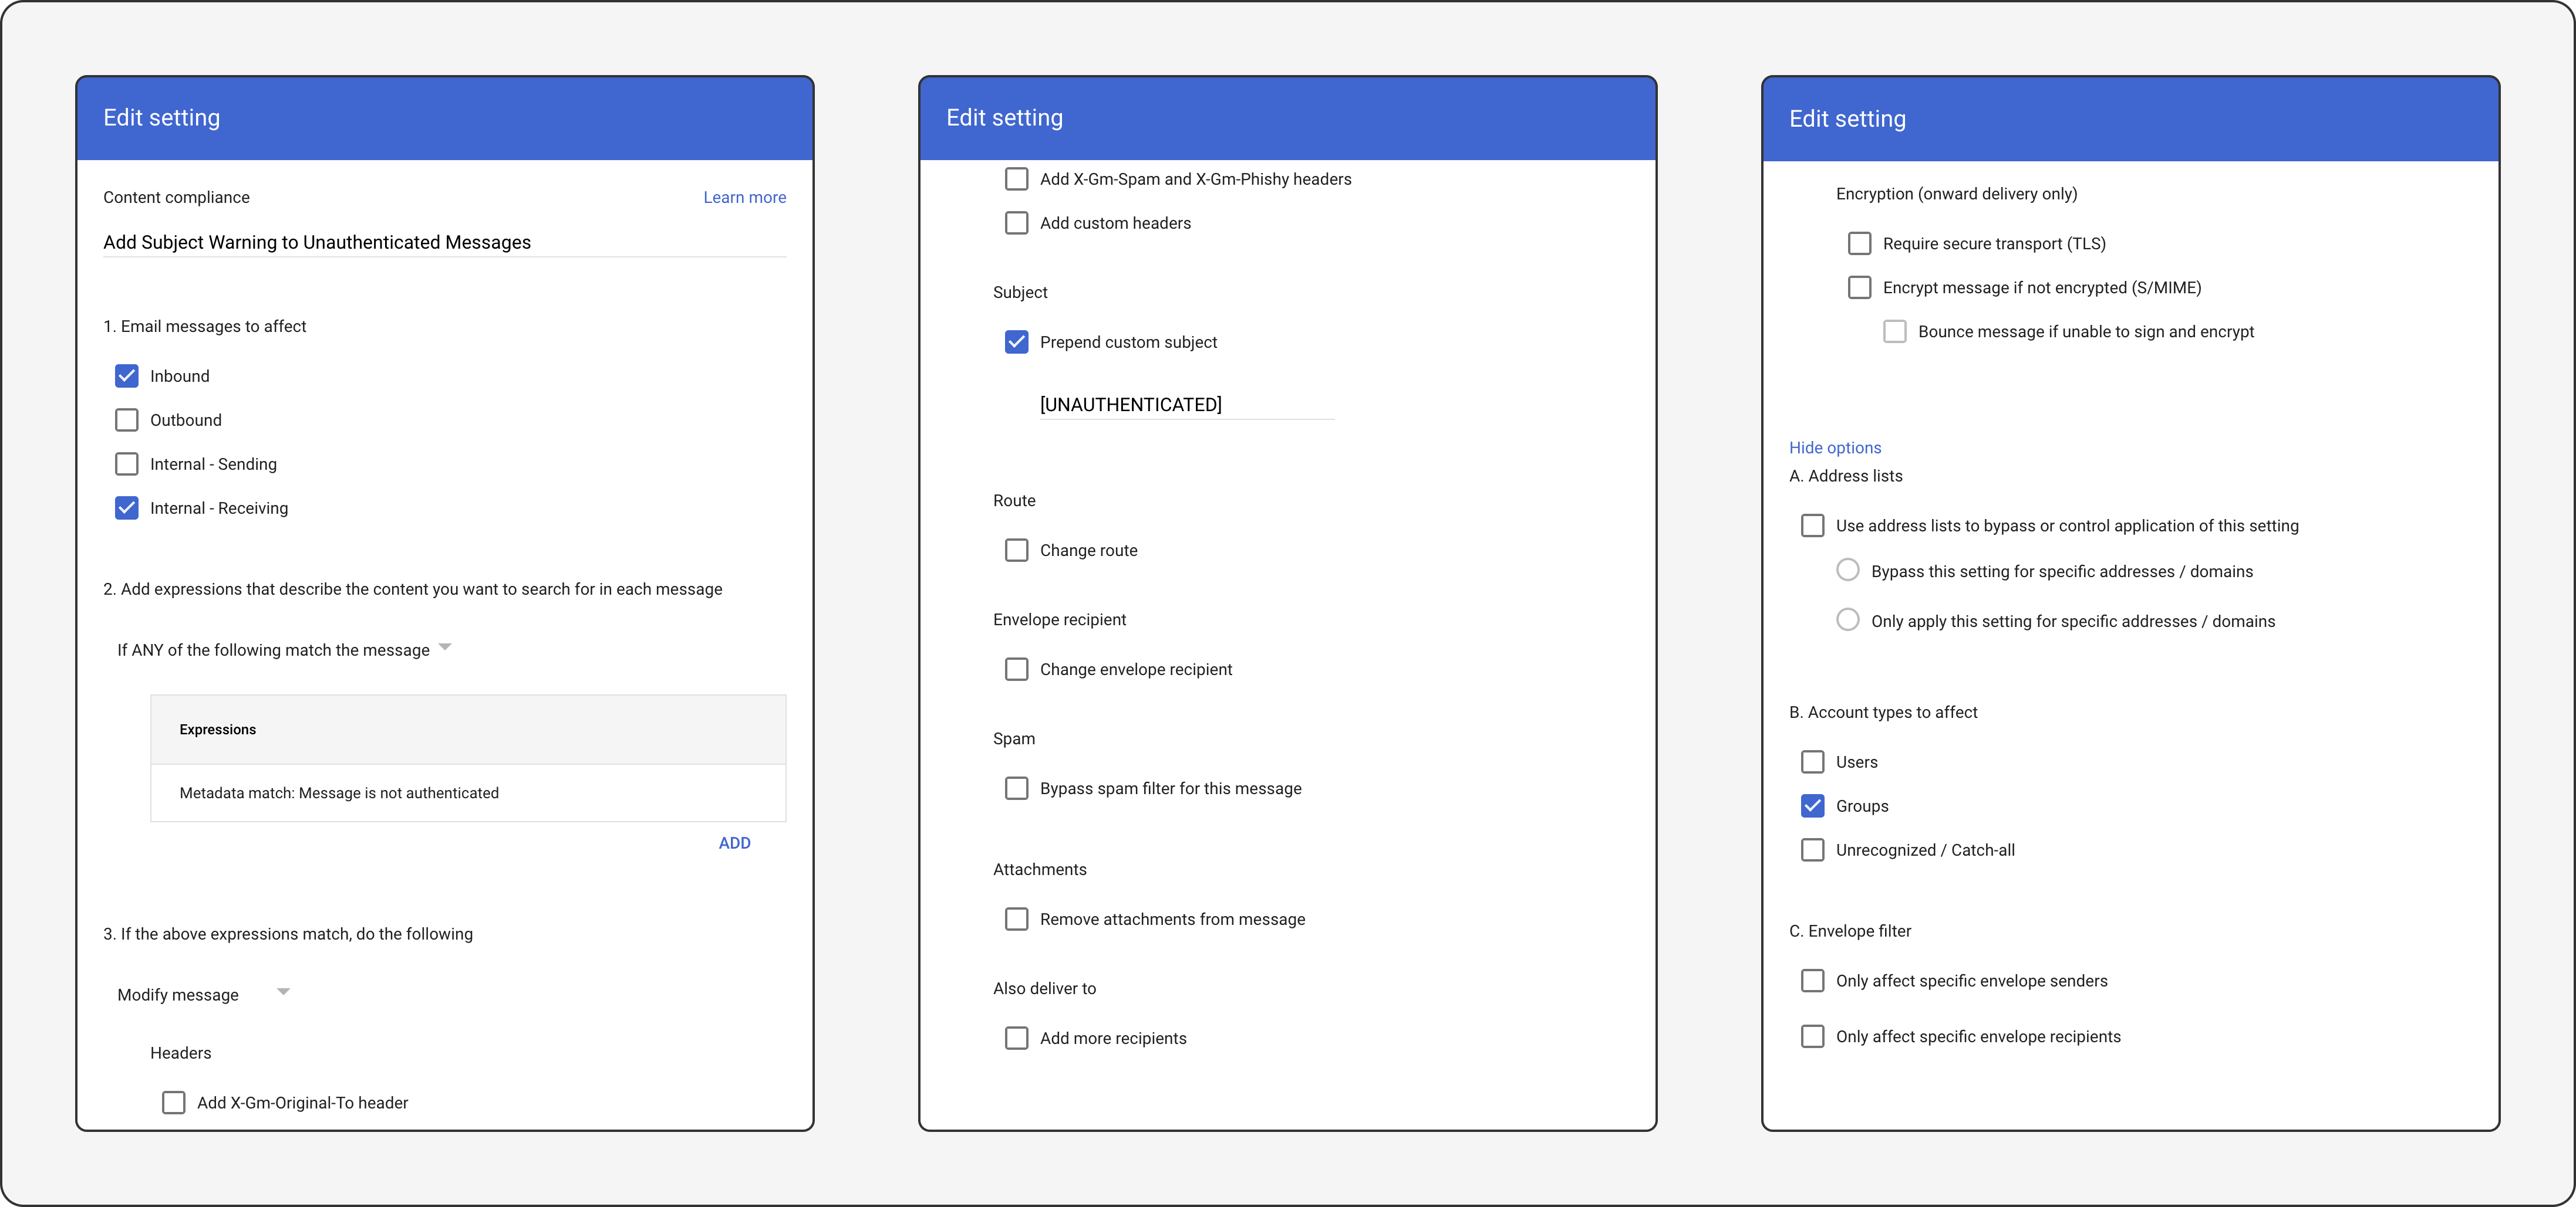Viewport: 2576px width, 1207px height.
Task: Click the '1. Email messages to affect' heading
Action: point(205,327)
